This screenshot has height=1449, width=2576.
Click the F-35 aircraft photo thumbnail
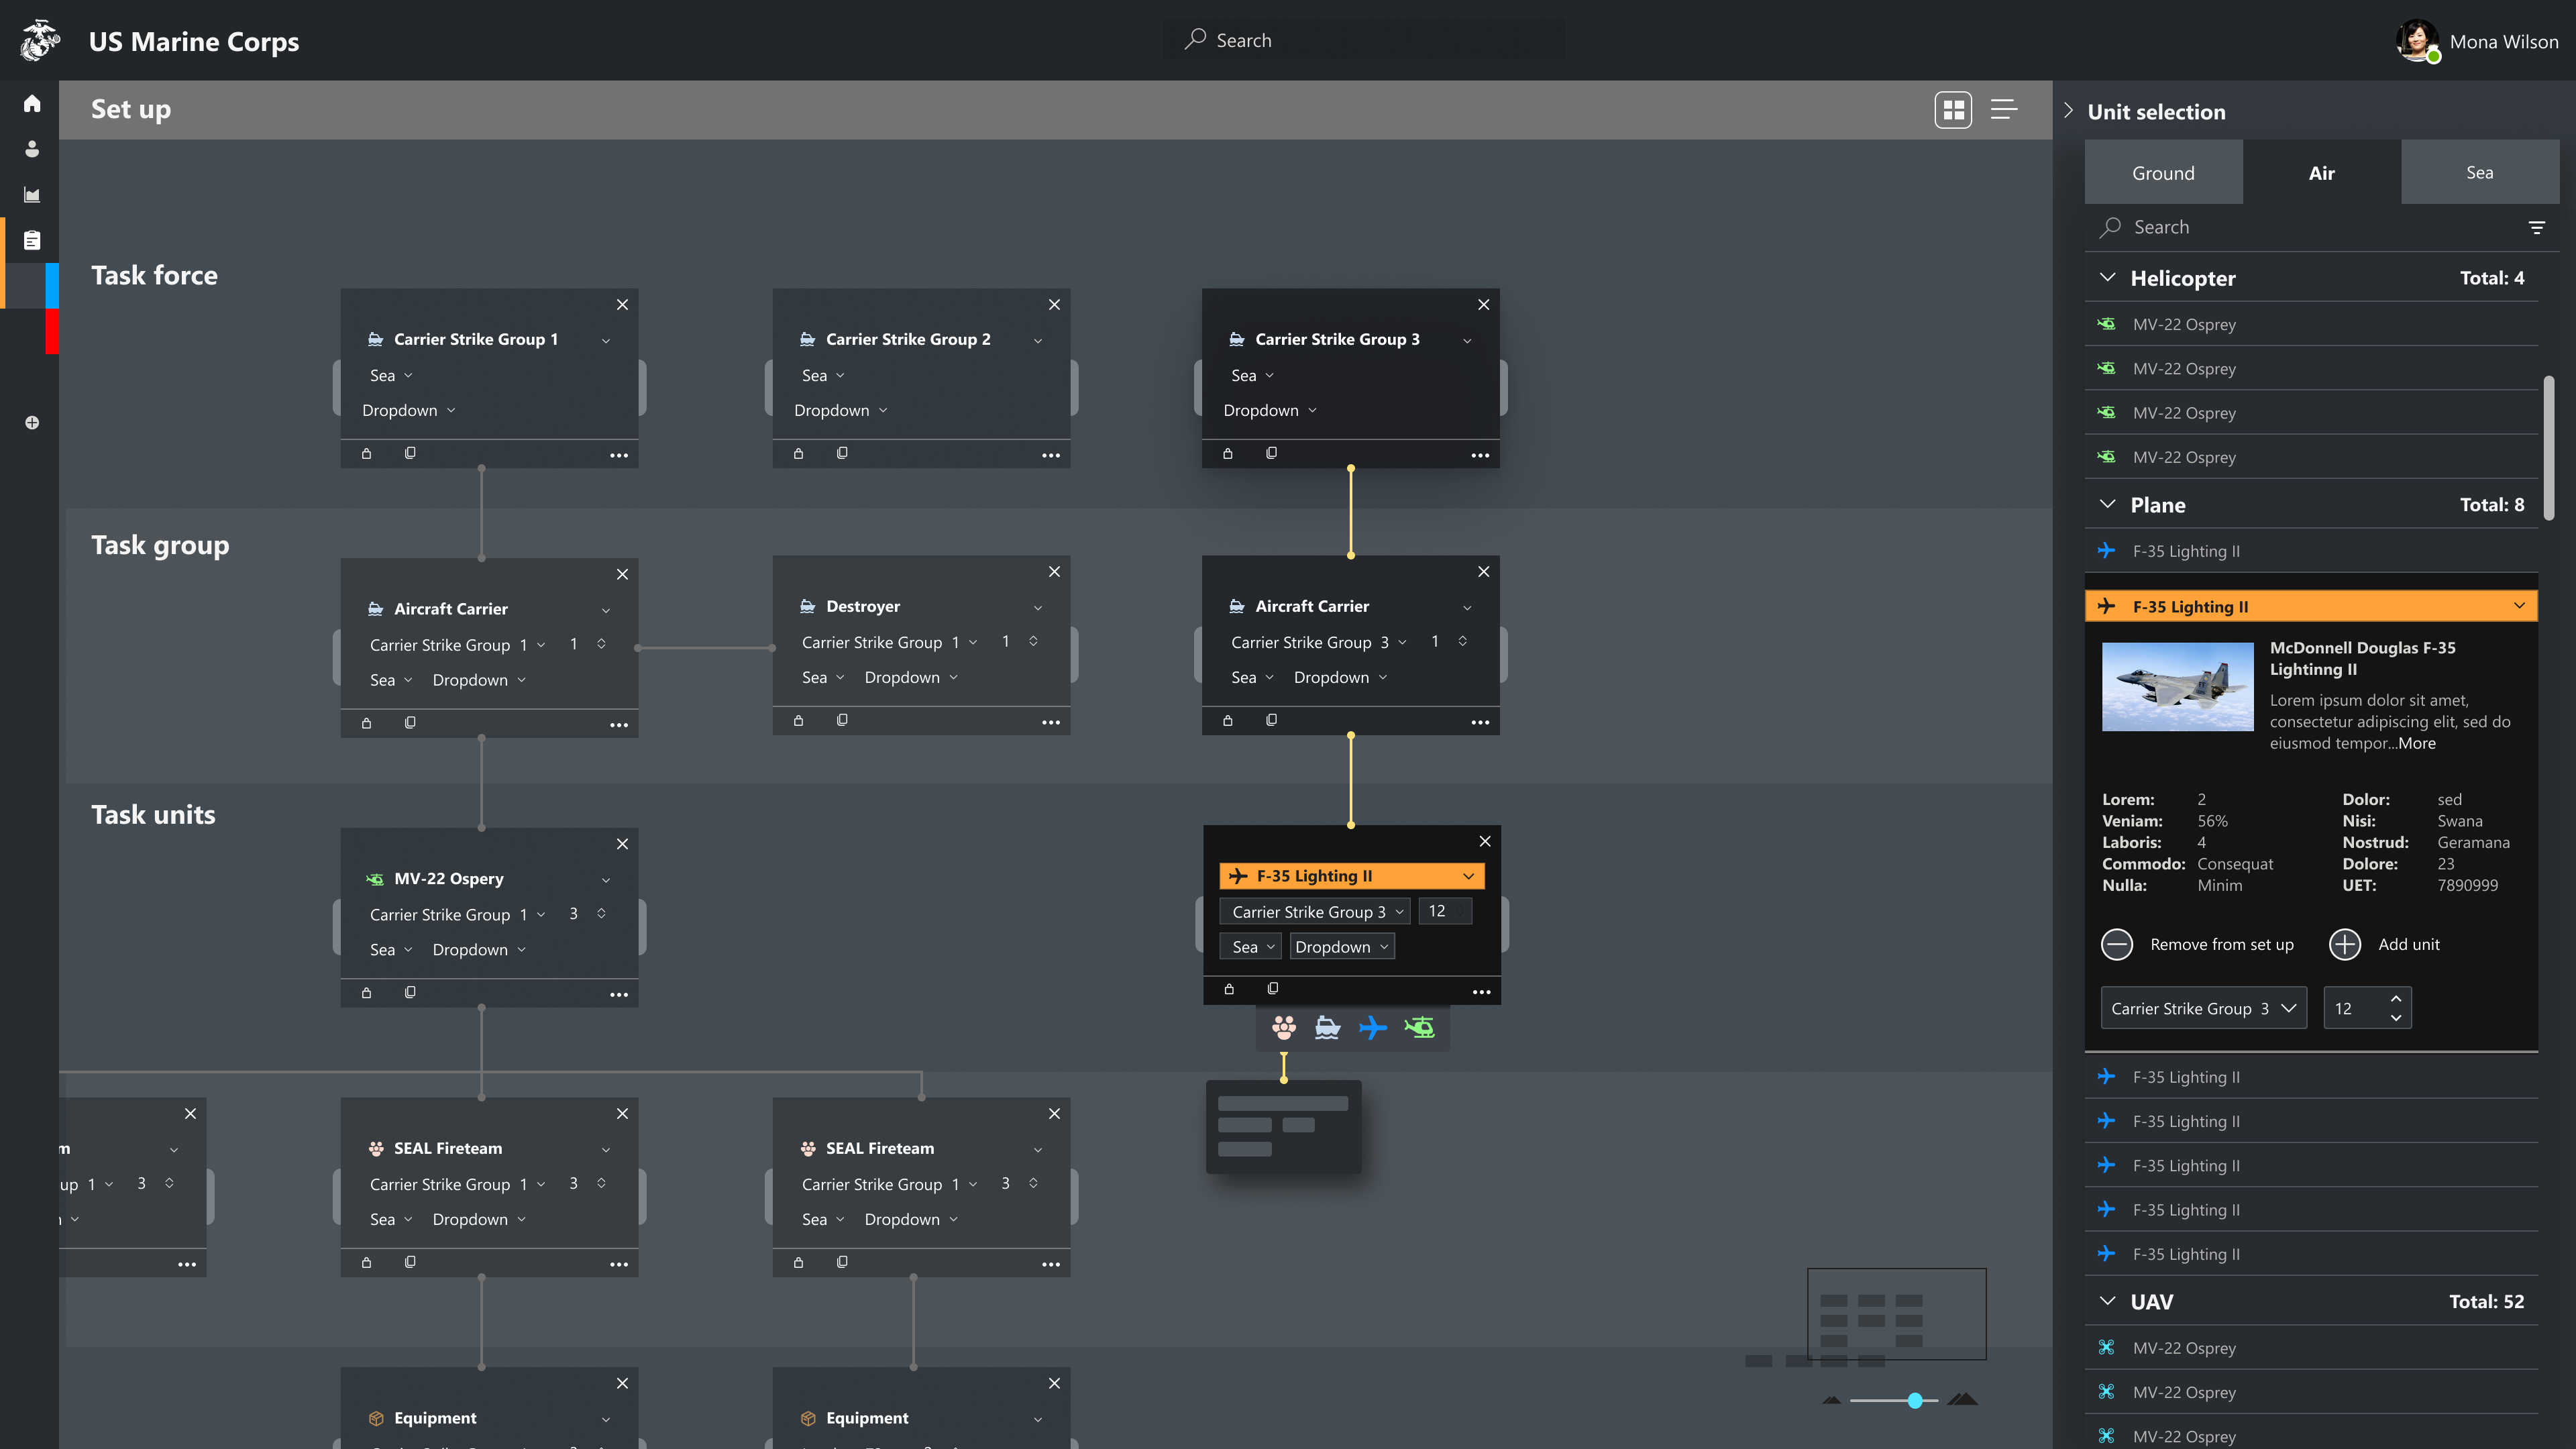point(2177,687)
